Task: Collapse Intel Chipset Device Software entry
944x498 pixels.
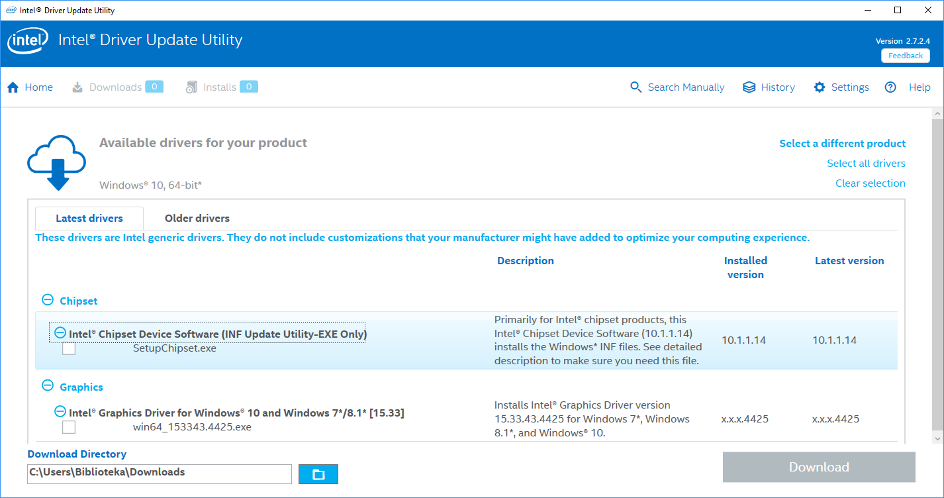Action: pos(60,332)
